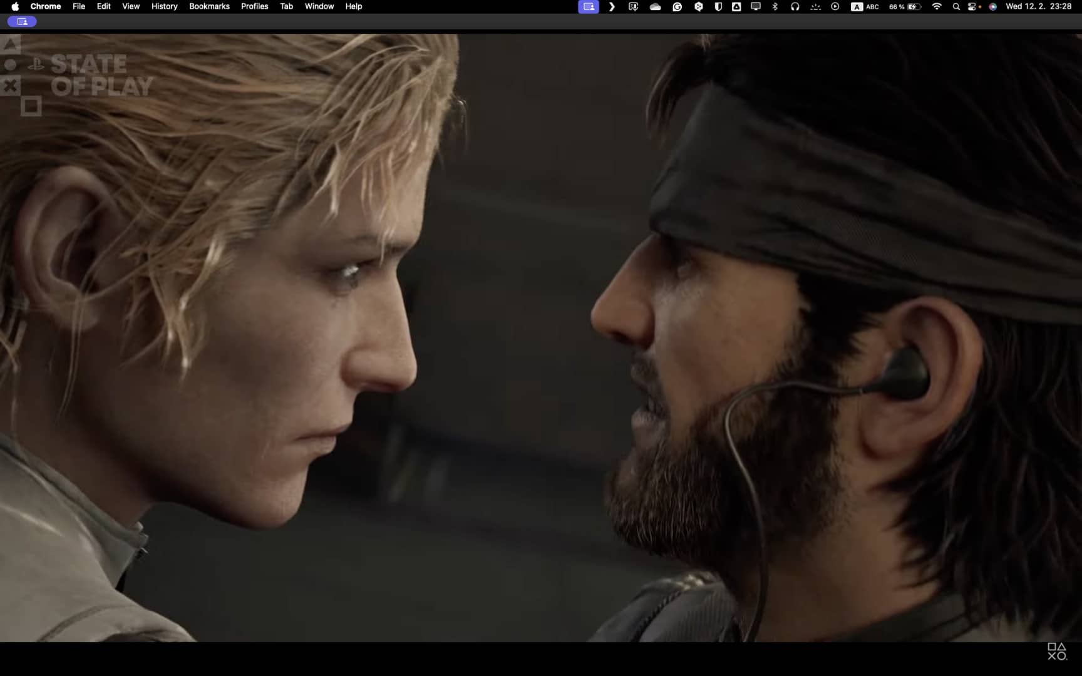Open the Apple menu
Screen dimensions: 1082x676
[15, 6]
